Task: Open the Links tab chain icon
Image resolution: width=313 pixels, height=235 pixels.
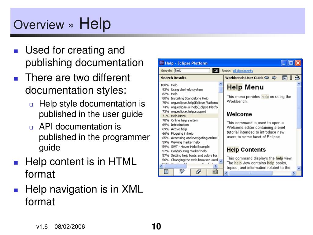Action: click(x=198, y=172)
